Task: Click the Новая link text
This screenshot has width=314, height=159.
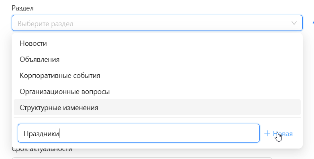Action: 283,134
